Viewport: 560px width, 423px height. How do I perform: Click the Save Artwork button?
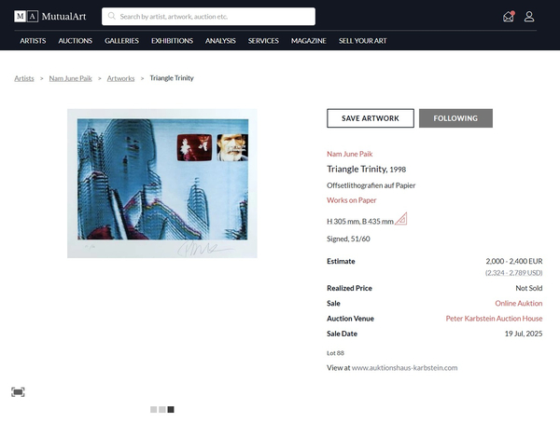[370, 118]
